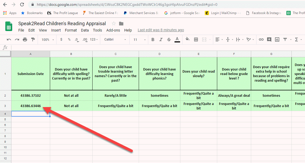305x163 pixels.
Task: Insert a comment using the toolbar icon
Action: click(269, 39)
